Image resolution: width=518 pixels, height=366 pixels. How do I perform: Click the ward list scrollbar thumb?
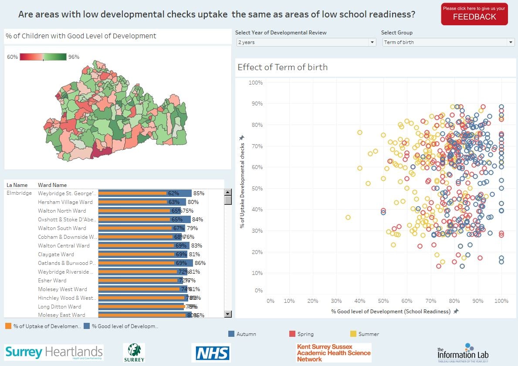click(228, 200)
